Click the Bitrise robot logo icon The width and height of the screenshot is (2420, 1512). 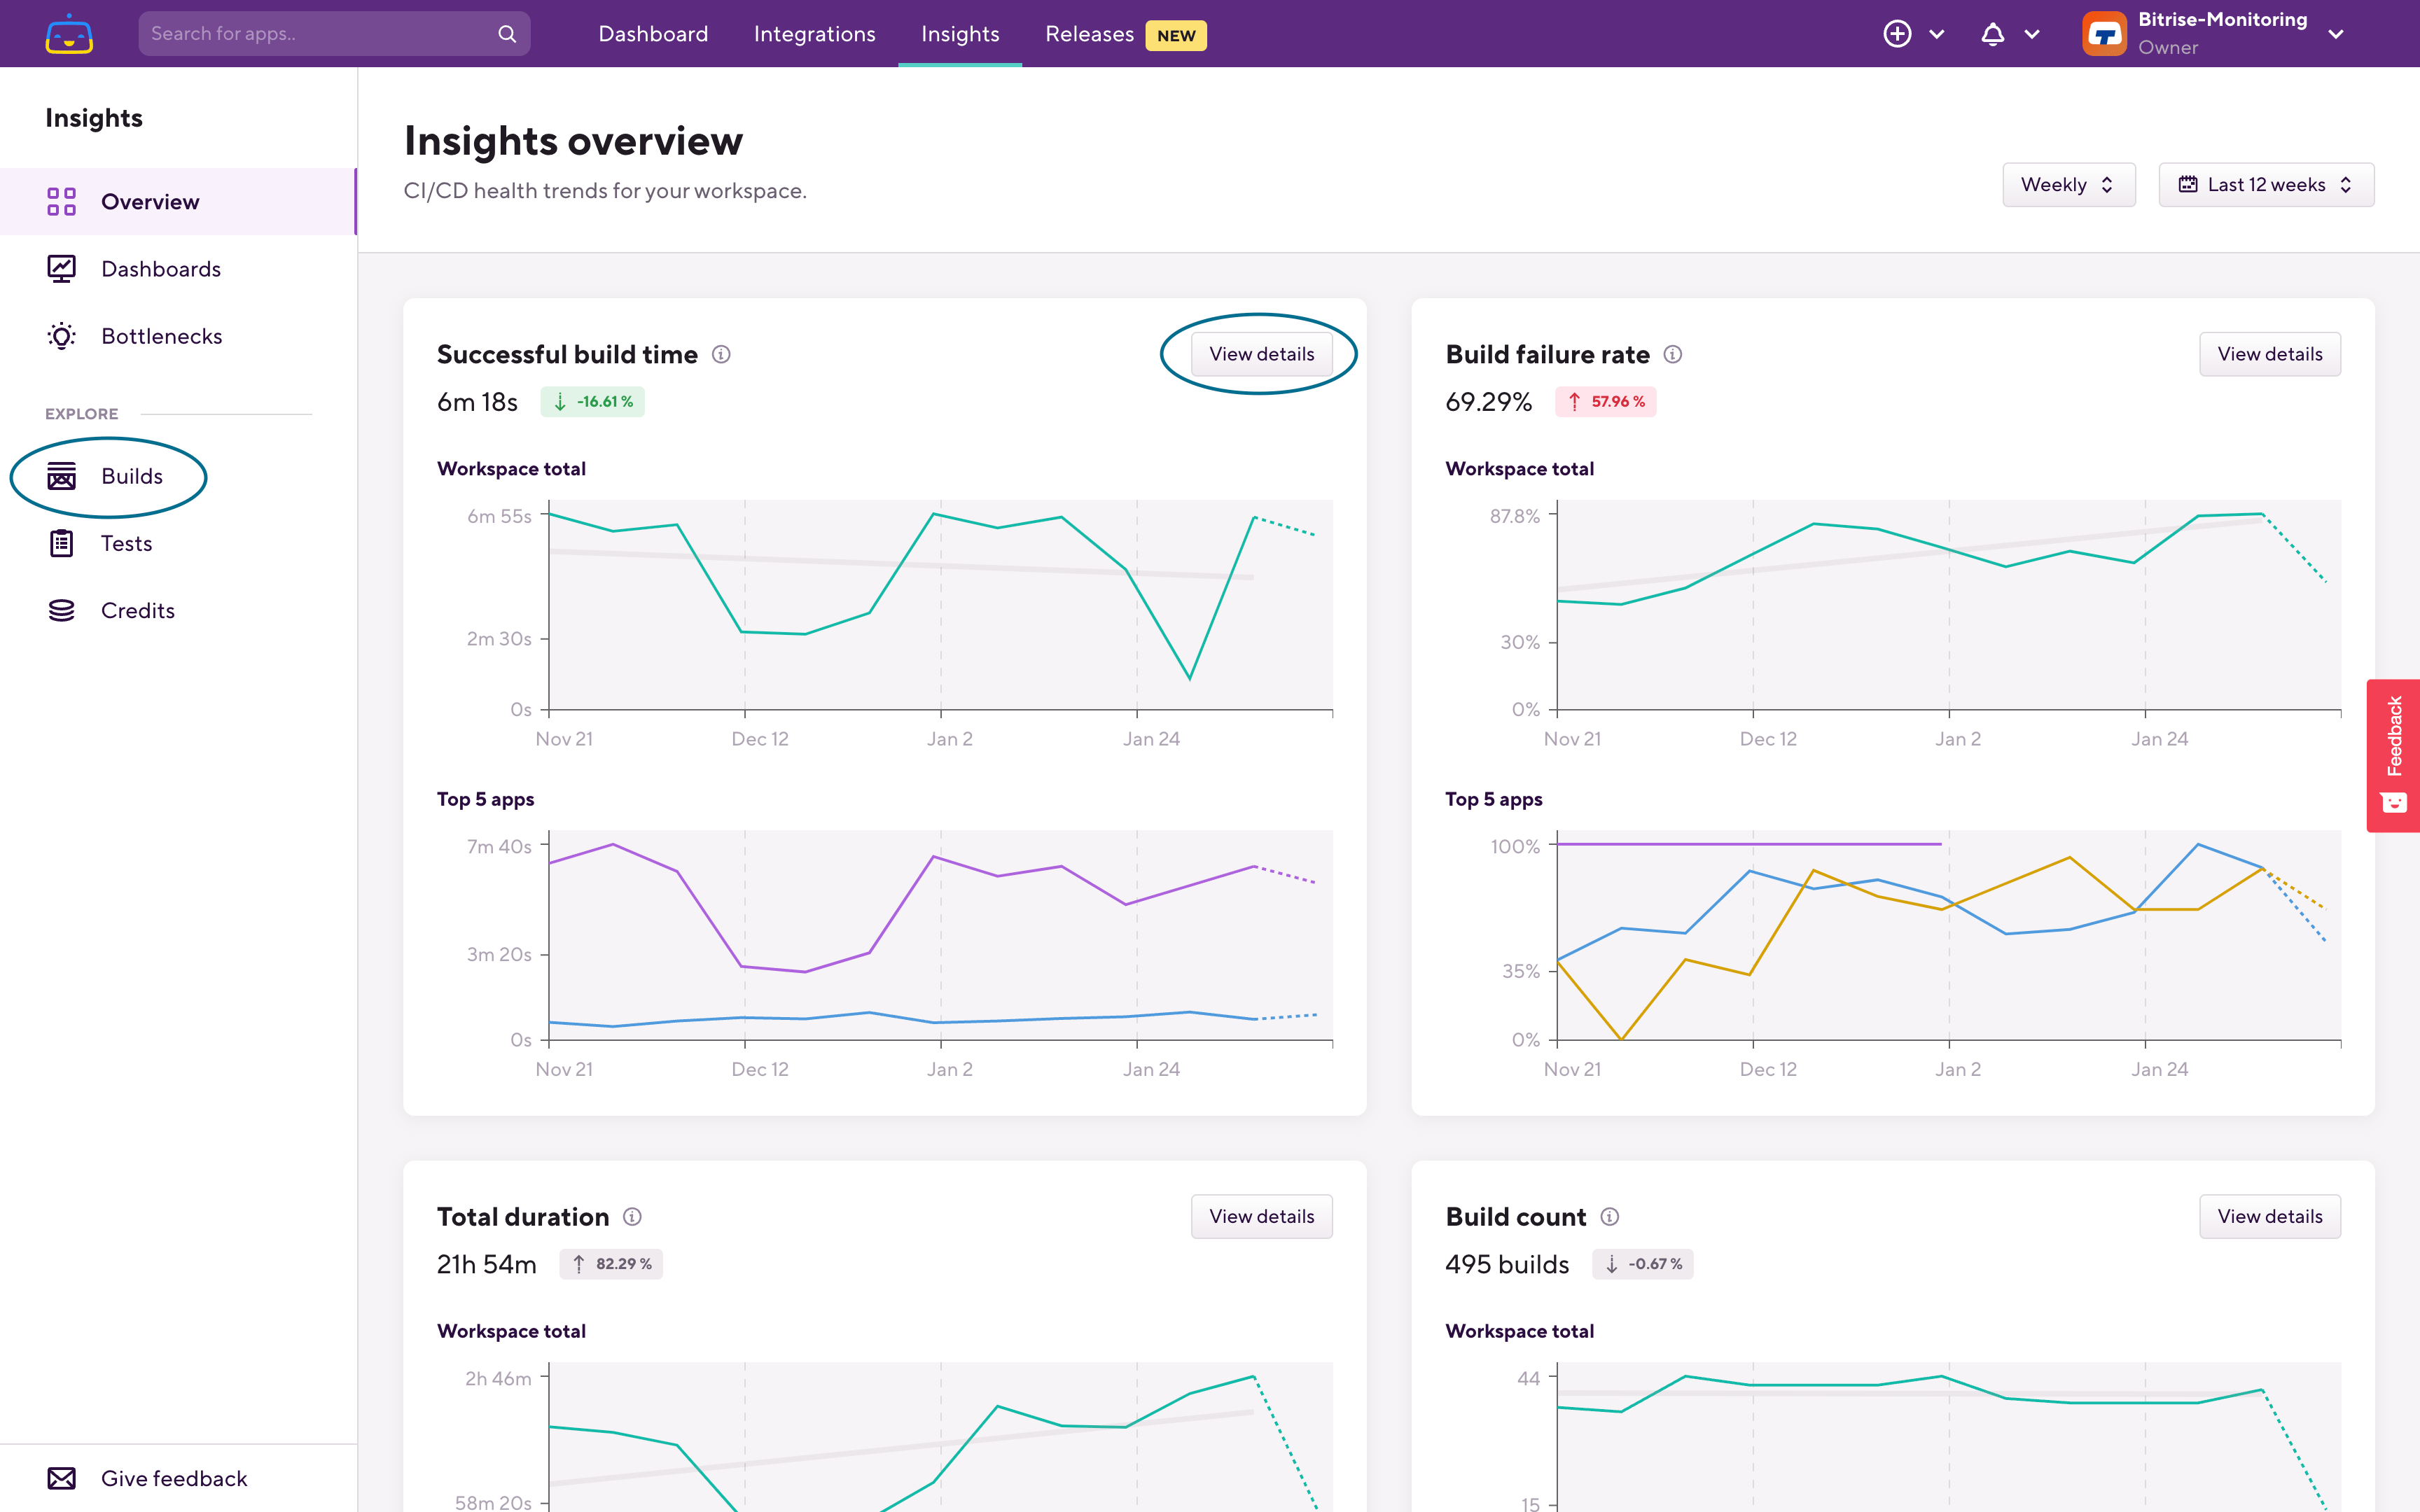coord(69,34)
